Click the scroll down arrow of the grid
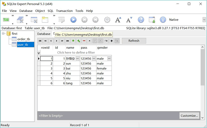The width and height of the screenshot is (207, 128). pos(203,118)
